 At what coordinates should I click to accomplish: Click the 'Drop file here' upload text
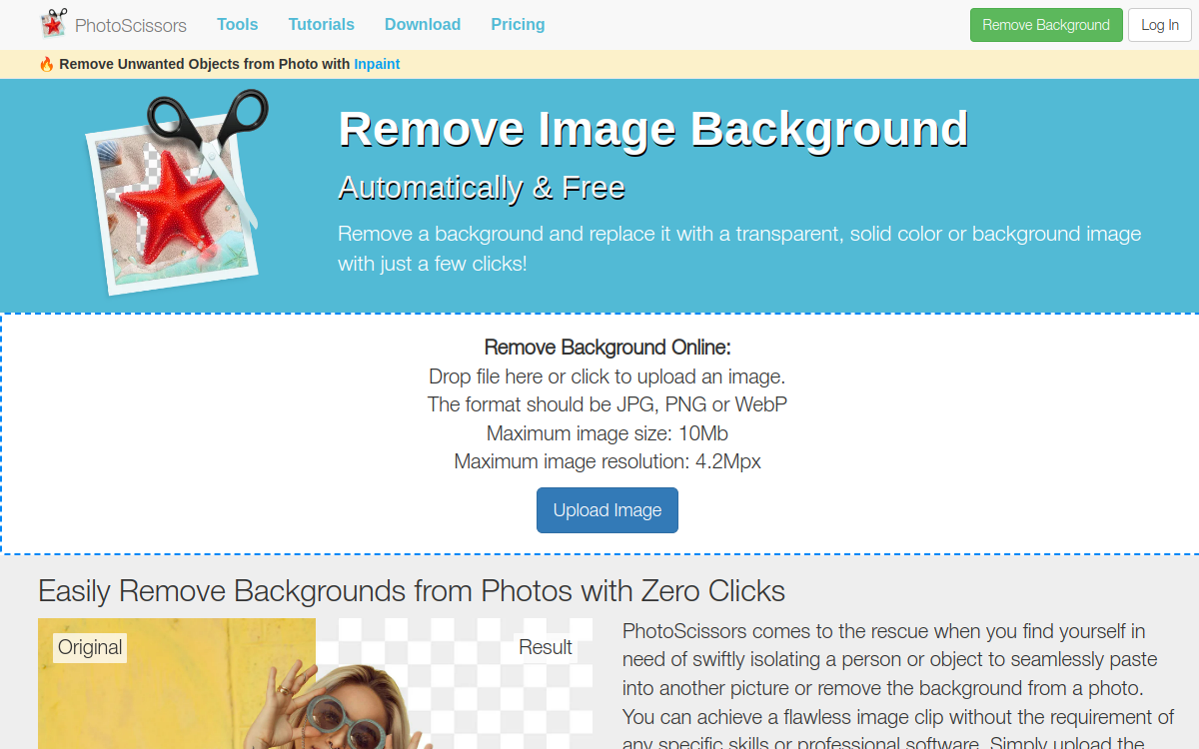(x=607, y=376)
